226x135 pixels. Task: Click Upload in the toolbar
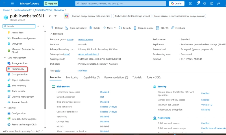[57, 28]
